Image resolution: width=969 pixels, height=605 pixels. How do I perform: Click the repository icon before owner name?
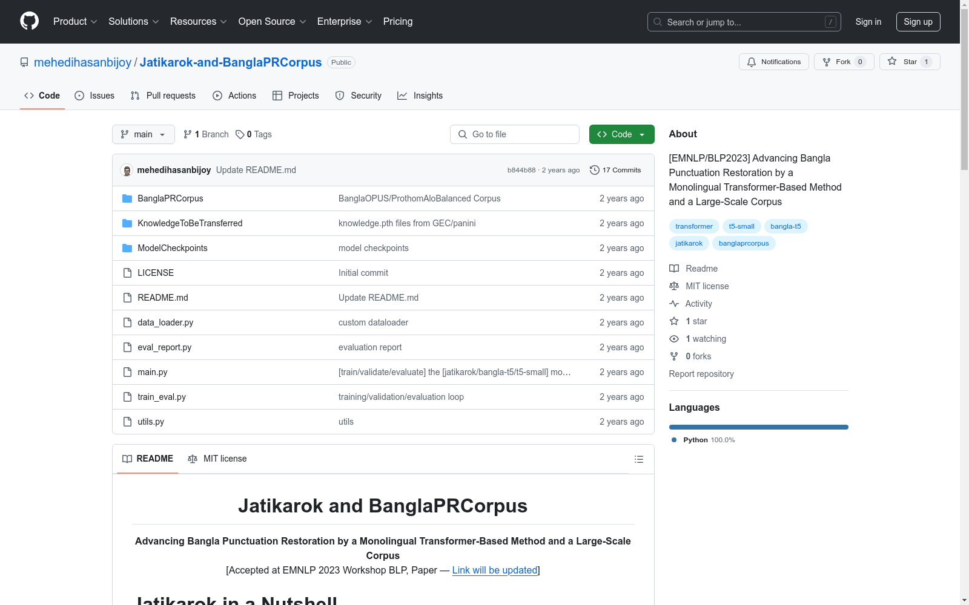point(24,62)
